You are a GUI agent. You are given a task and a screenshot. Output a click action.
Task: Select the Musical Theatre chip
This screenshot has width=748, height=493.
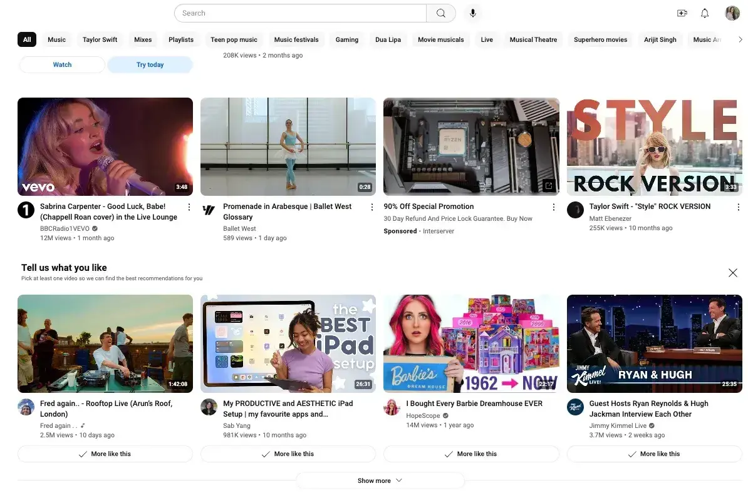tap(533, 39)
